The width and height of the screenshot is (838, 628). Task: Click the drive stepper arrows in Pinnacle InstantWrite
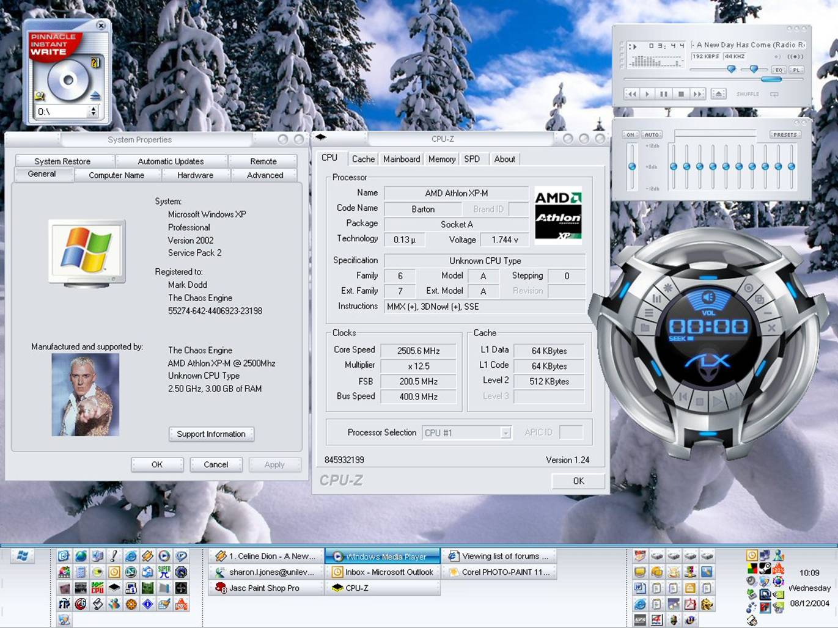(93, 111)
